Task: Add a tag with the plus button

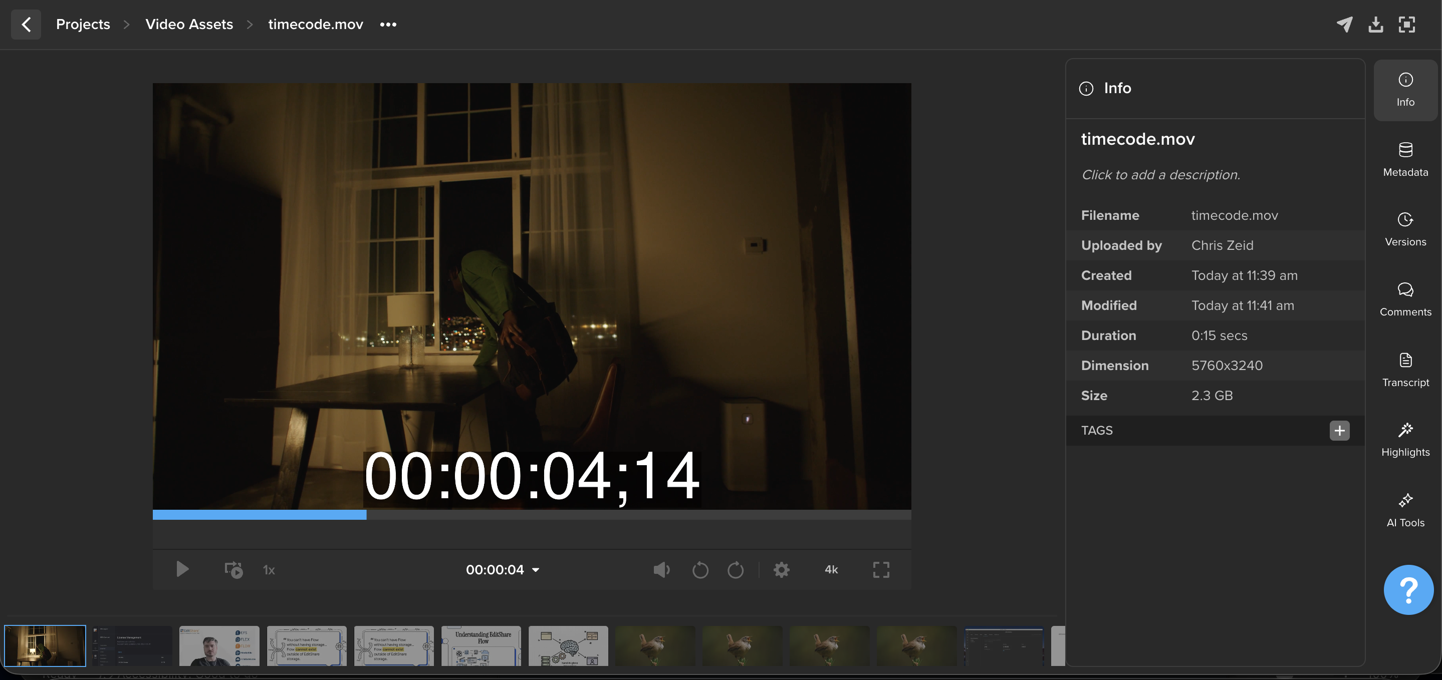Action: tap(1339, 431)
